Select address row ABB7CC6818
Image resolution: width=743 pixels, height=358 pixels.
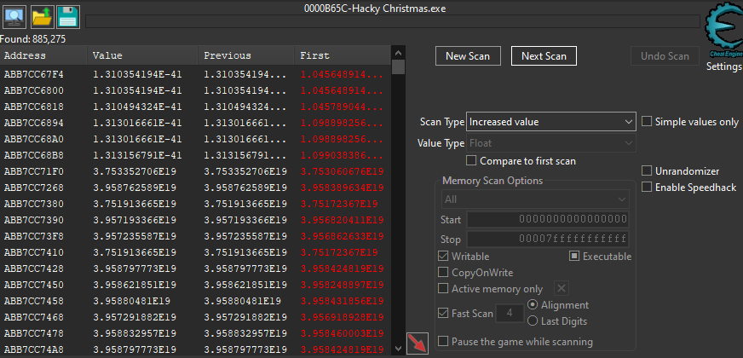pos(195,107)
